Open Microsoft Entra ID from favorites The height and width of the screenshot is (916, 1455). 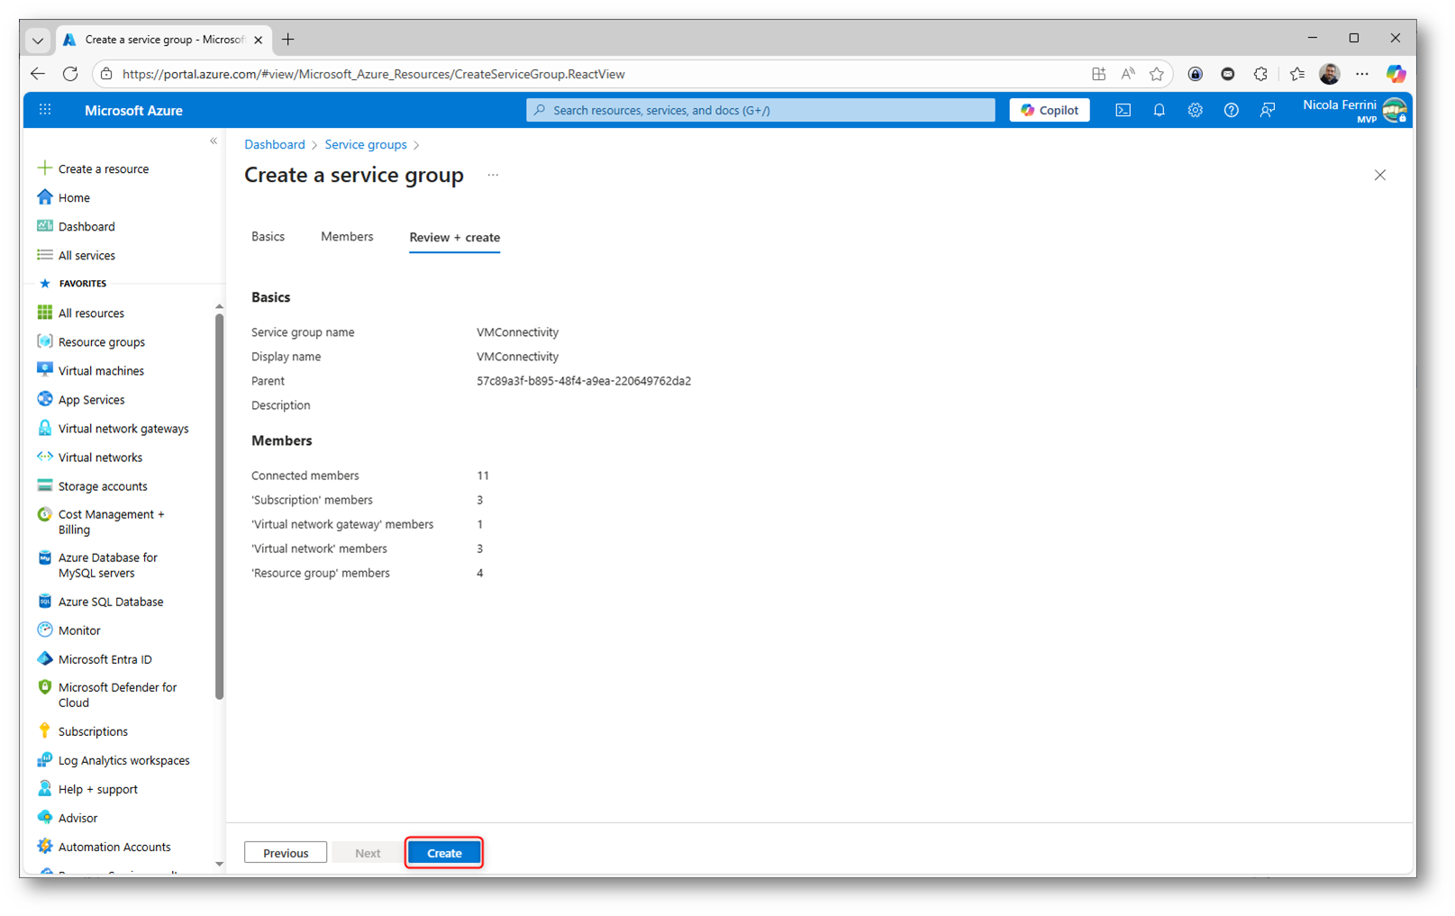105,659
